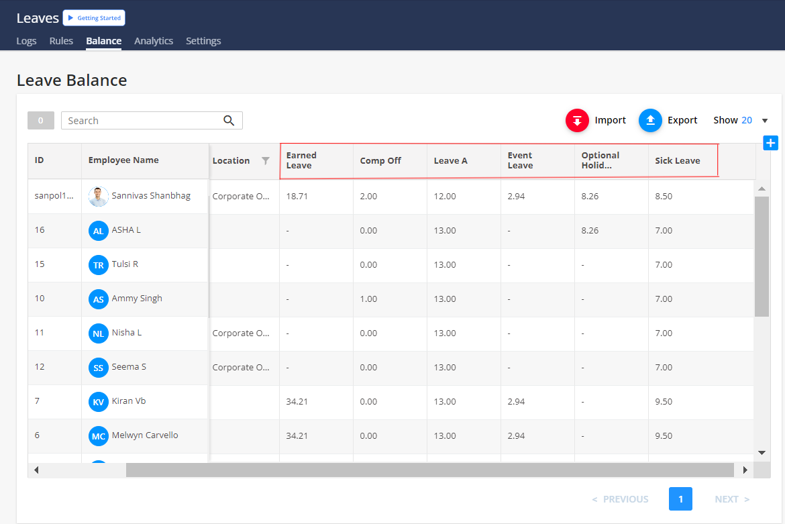Click the MC avatar for Melwyn Carvello

(99, 436)
